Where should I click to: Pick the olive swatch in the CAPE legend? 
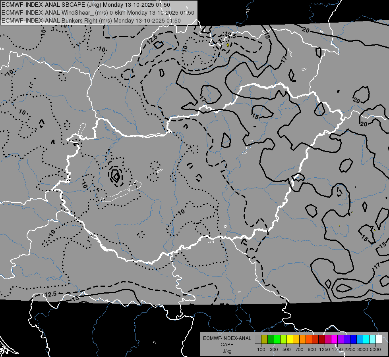click(264, 340)
